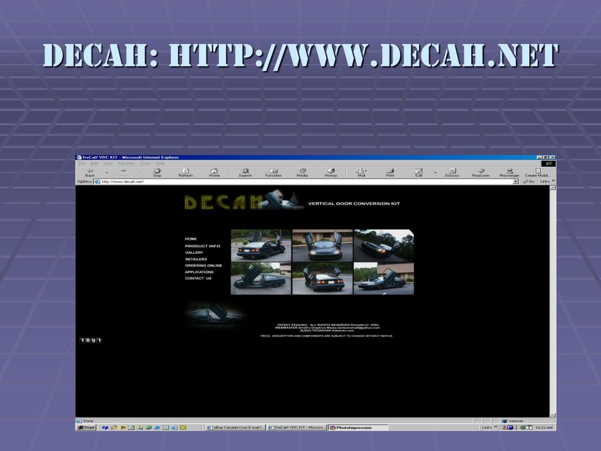Open the File menu
Viewport: 601px width, 451px height.
[x=82, y=163]
